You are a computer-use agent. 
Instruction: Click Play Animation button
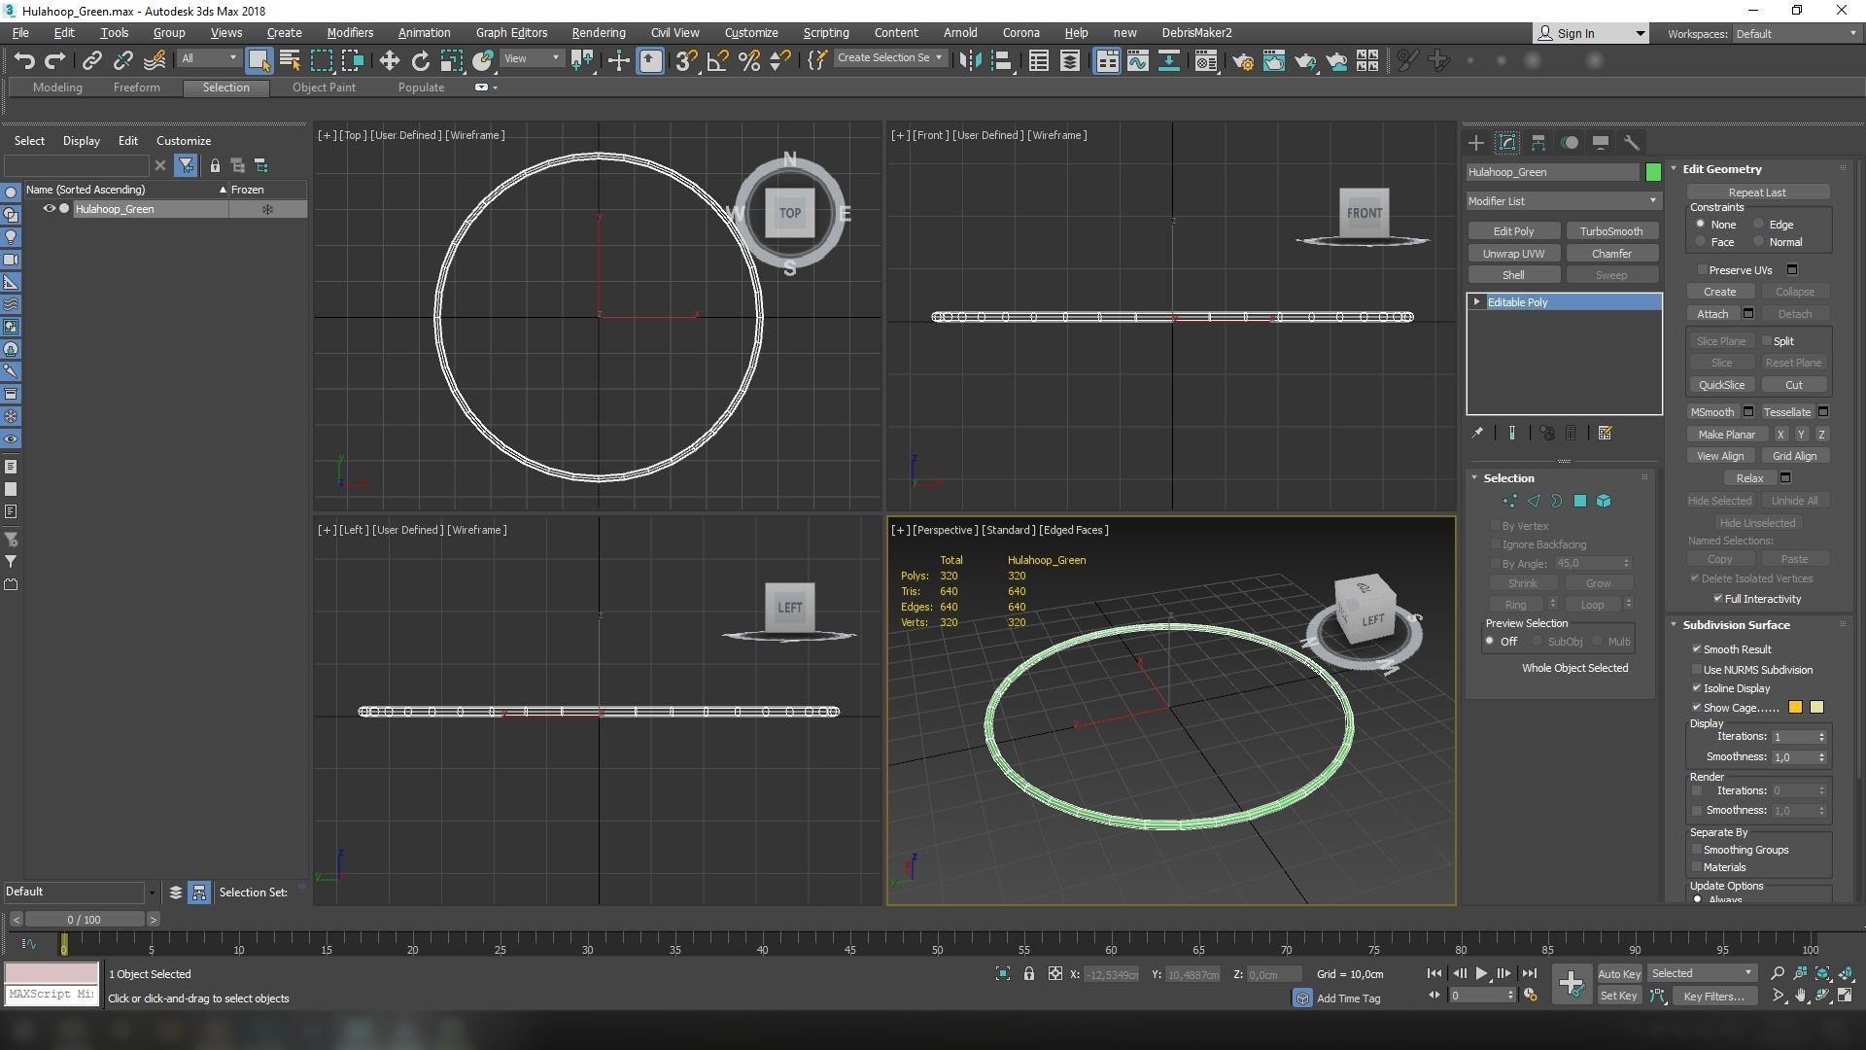click(1481, 973)
